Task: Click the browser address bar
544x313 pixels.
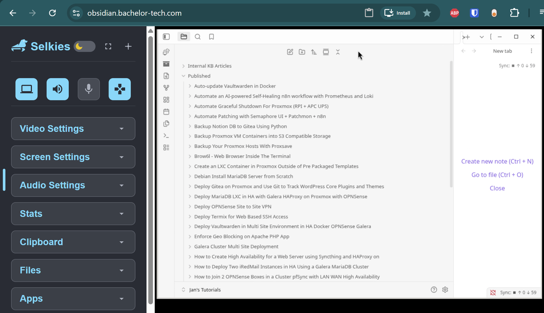Action: coord(218,13)
